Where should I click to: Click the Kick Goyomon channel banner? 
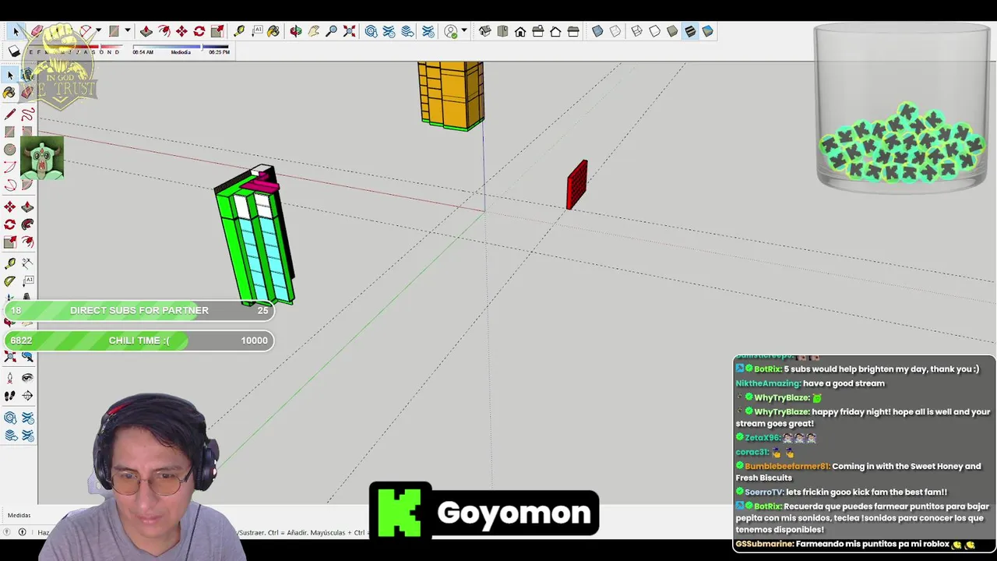[484, 511]
